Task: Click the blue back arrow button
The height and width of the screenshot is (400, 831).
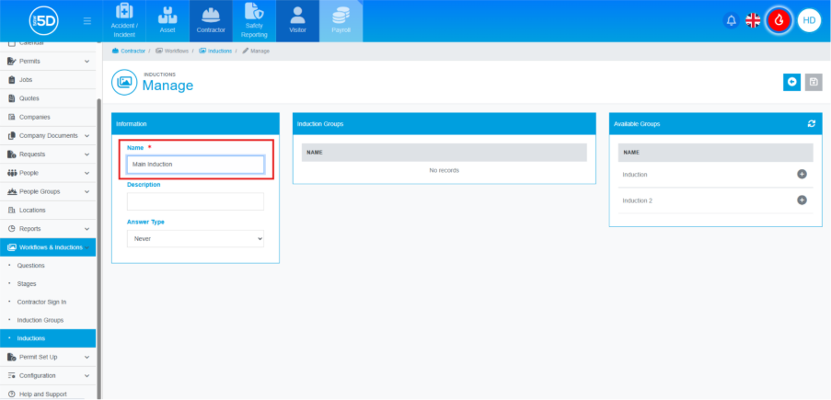Action: point(791,83)
